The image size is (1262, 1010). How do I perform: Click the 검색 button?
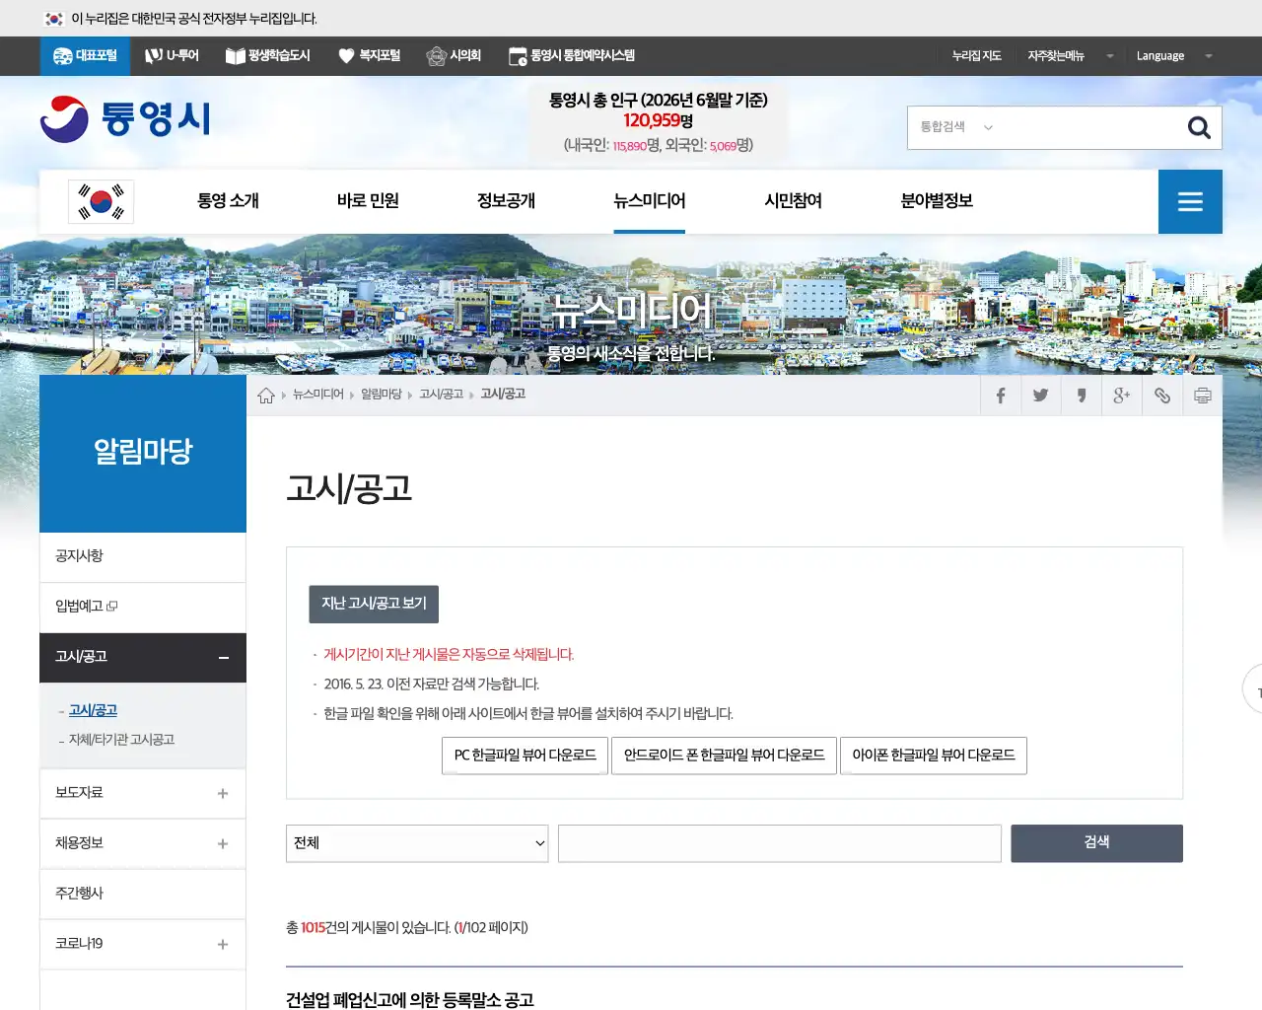pos(1096,843)
